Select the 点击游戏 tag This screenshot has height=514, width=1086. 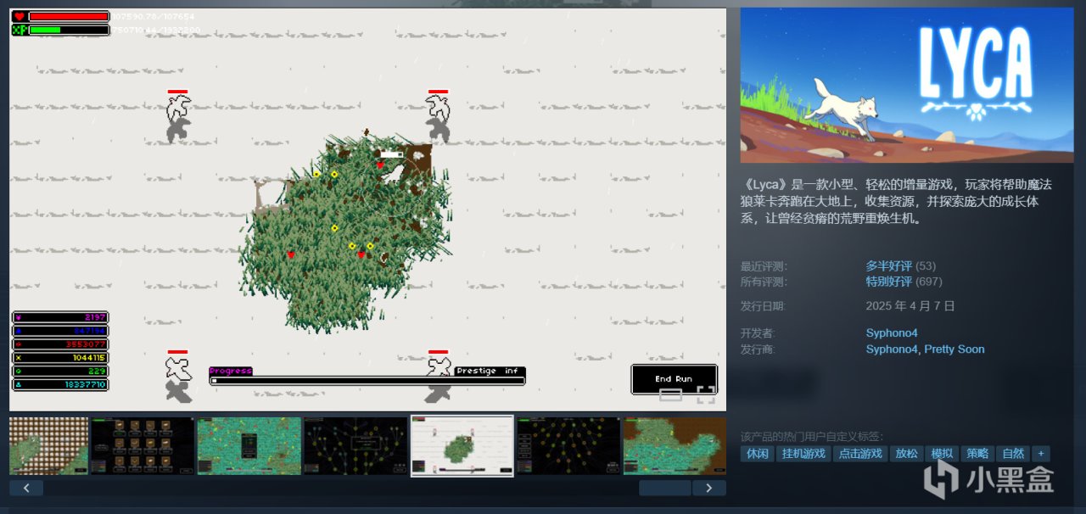pos(859,454)
